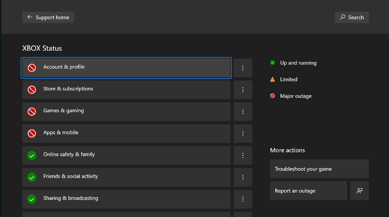Click the feedback icon beside Report an outage

tap(360, 191)
